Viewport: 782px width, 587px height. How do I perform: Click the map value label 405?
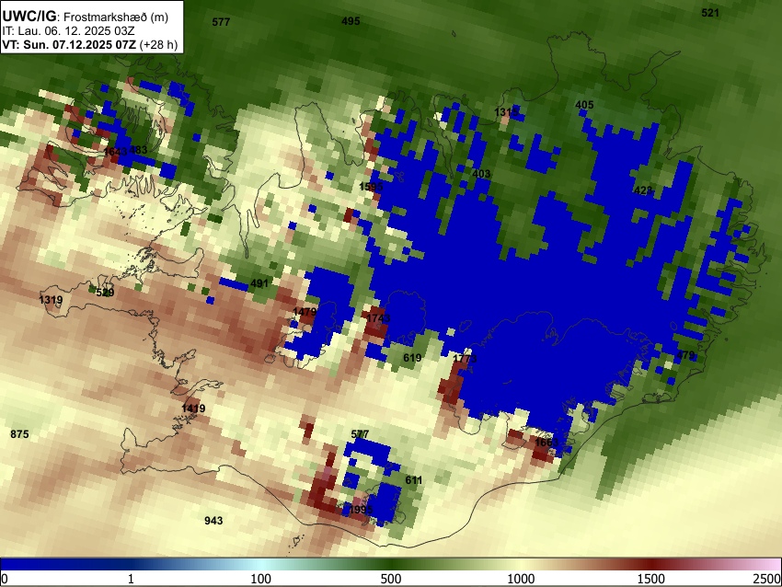(x=584, y=105)
